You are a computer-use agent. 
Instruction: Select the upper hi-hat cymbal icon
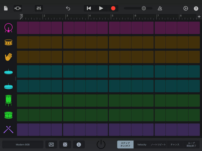8,72
